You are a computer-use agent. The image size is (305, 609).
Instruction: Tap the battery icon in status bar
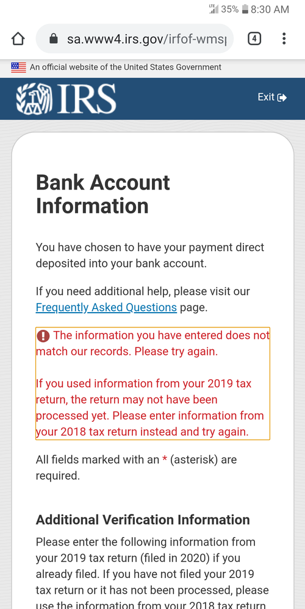245,9
